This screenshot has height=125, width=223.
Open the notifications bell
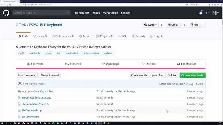pyautogui.click(x=200, y=13)
